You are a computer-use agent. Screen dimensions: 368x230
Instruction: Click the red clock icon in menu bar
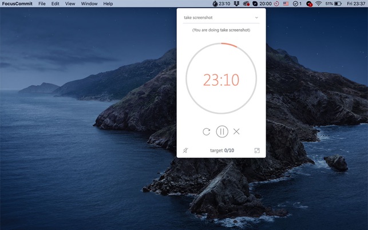click(276, 4)
